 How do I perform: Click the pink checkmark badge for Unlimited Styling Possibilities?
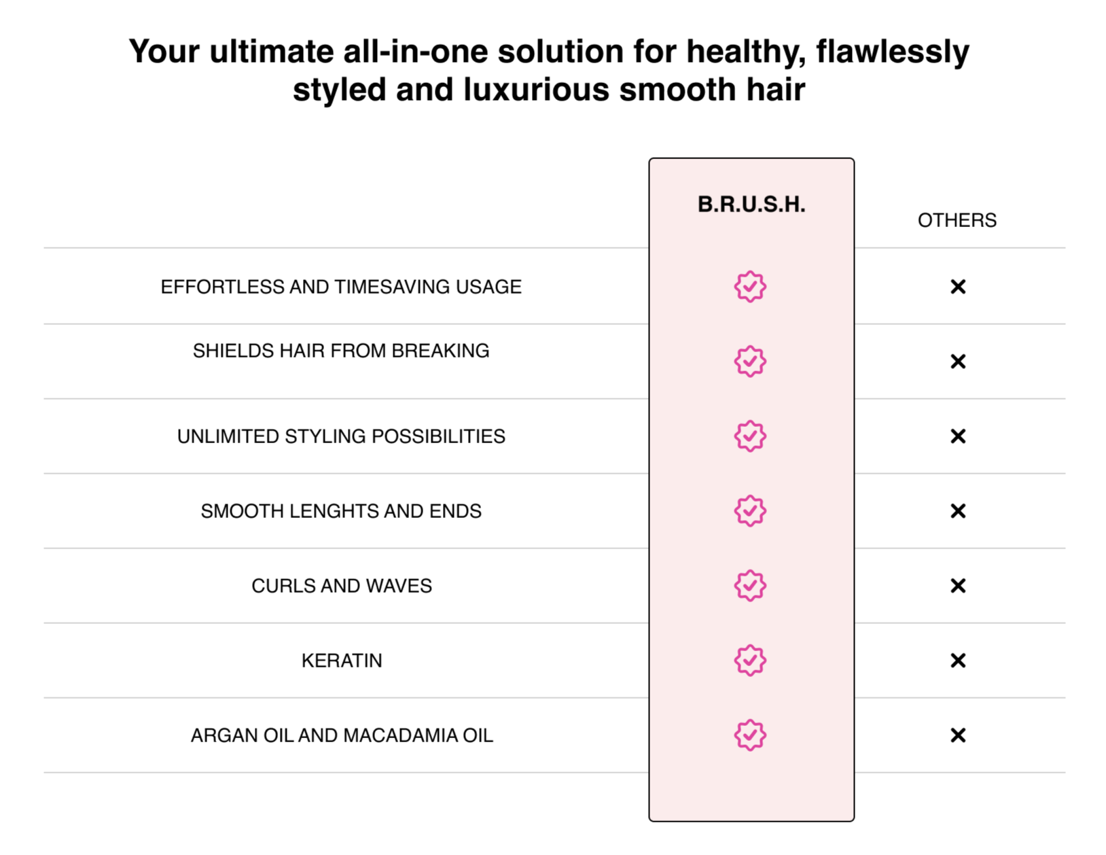[750, 436]
